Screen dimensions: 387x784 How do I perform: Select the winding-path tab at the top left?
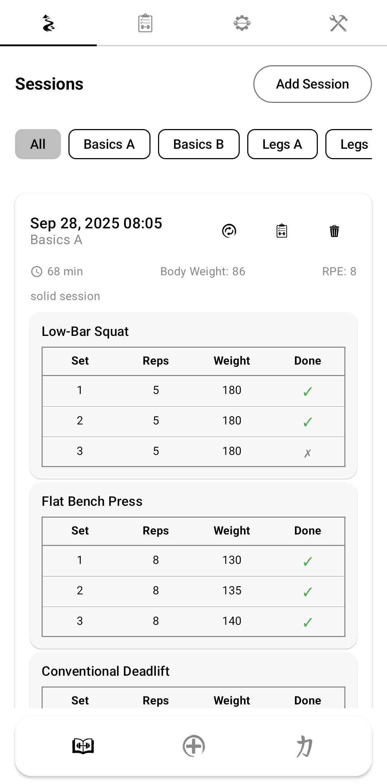(48, 23)
